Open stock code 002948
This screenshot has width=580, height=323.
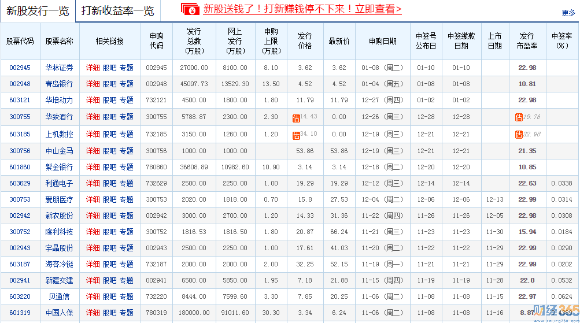pyautogui.click(x=20, y=84)
